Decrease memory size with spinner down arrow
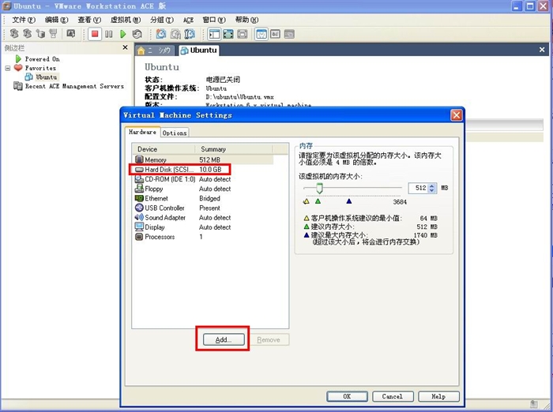Image resolution: width=553 pixels, height=412 pixels. [x=431, y=190]
